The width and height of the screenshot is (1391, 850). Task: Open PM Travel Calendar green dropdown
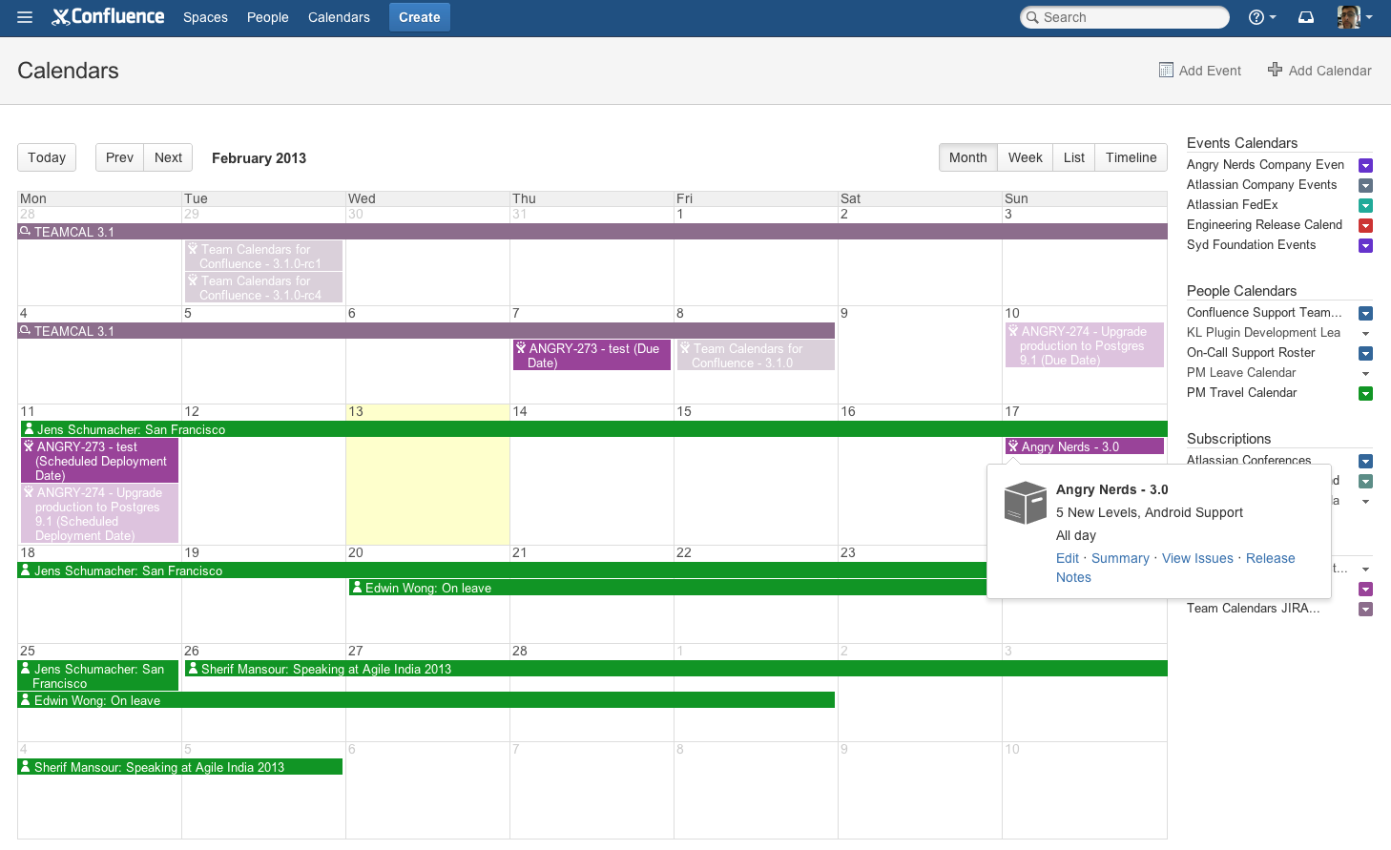click(1365, 393)
